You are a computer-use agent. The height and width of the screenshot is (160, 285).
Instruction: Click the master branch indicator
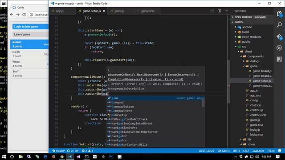(58, 151)
